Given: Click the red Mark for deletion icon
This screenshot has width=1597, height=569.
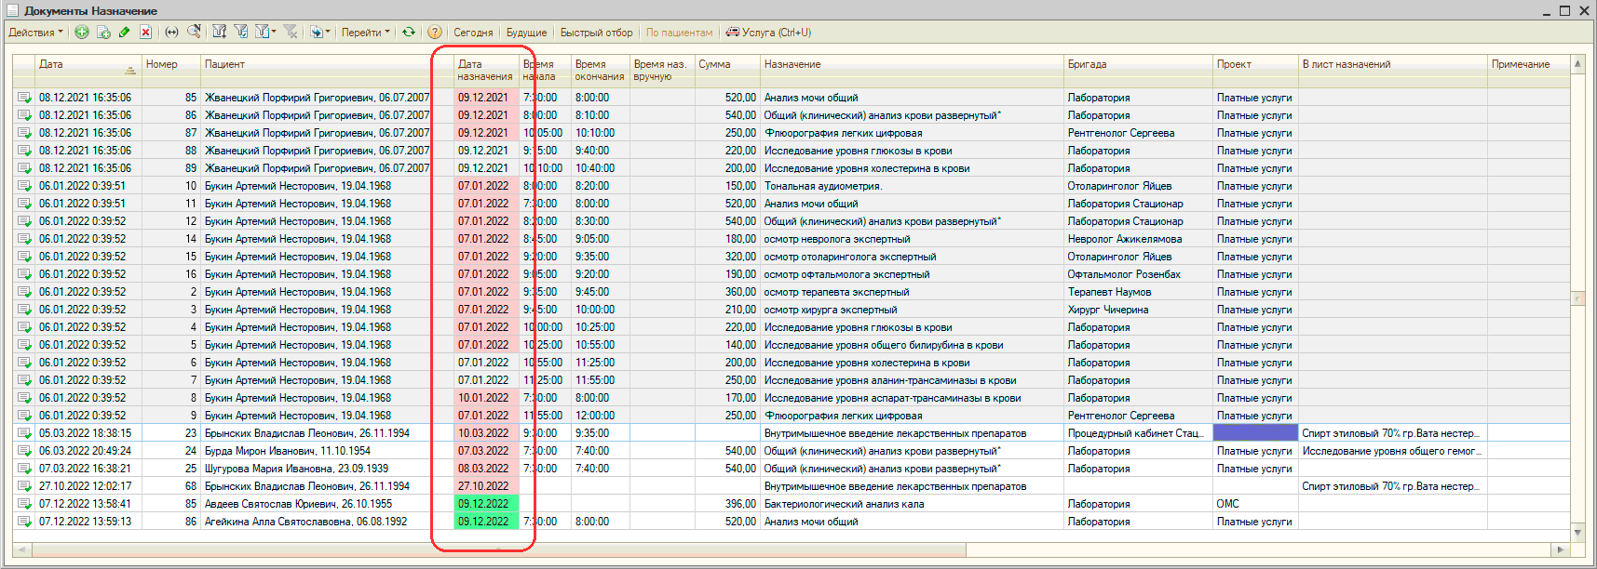Looking at the screenshot, I should pos(145,33).
